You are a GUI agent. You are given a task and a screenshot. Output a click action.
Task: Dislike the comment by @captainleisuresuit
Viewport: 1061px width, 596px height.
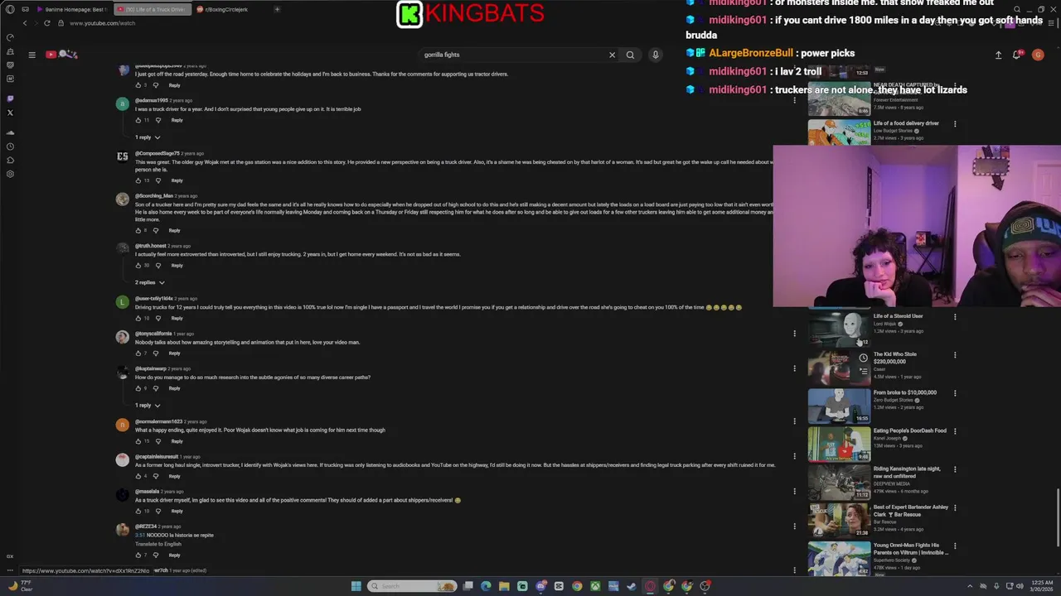pos(156,476)
